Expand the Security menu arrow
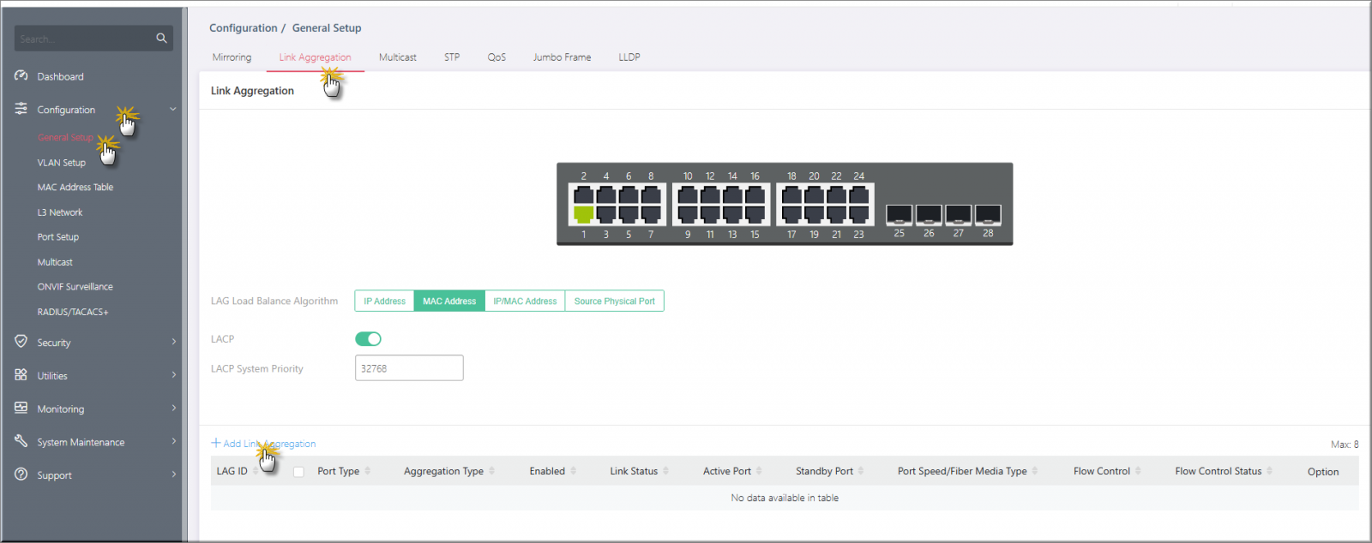1372x543 pixels. point(174,342)
